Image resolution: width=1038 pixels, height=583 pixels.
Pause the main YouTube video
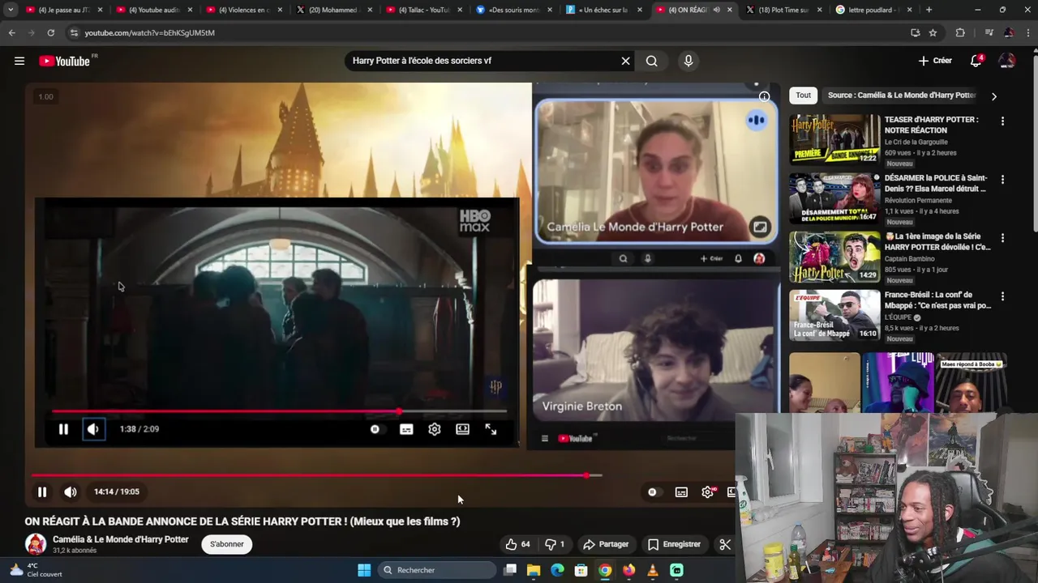[x=42, y=492]
